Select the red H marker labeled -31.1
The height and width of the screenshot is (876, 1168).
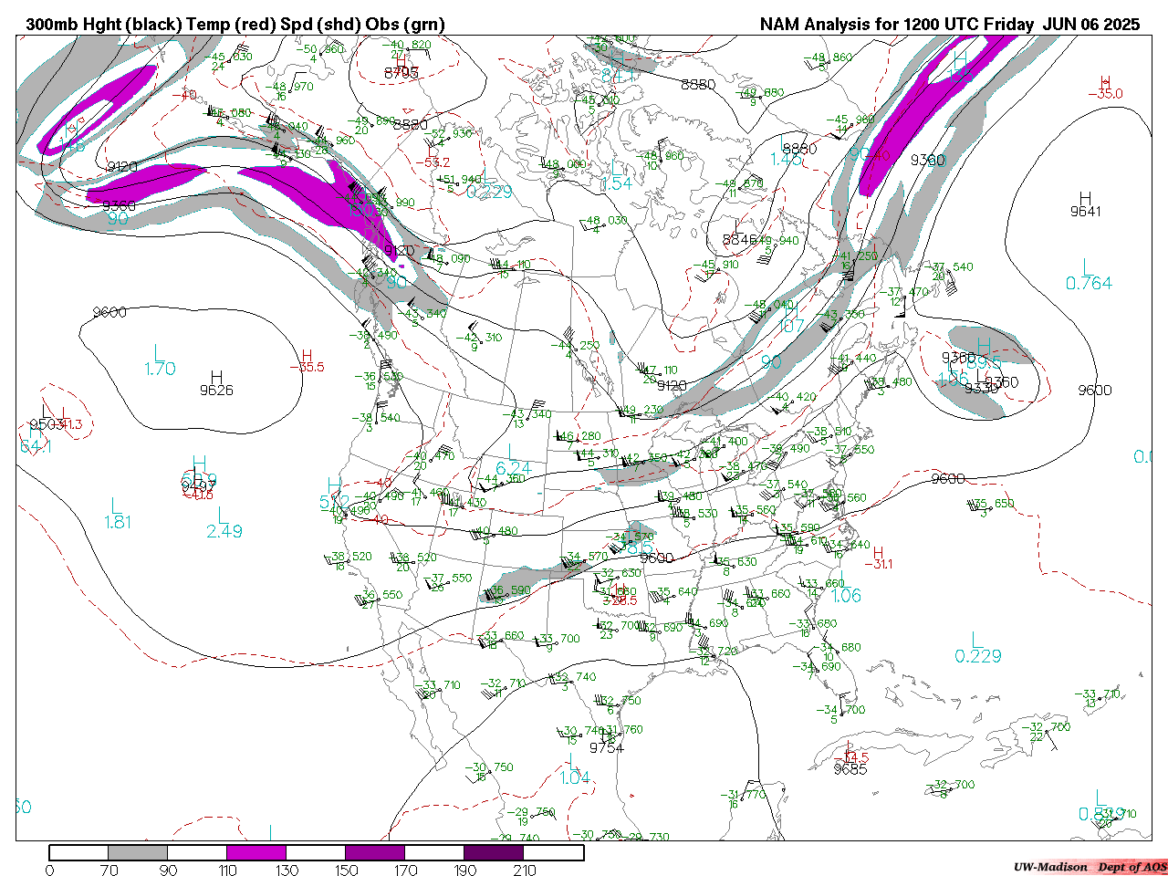tap(878, 552)
